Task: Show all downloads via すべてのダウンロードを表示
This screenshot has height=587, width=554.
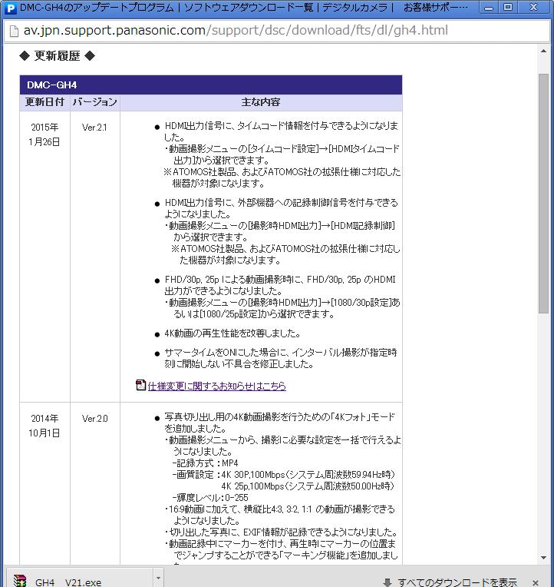Action: 457,582
